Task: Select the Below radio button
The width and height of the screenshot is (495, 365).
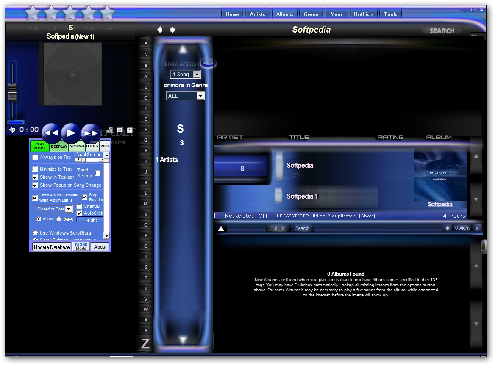Action: (x=59, y=219)
